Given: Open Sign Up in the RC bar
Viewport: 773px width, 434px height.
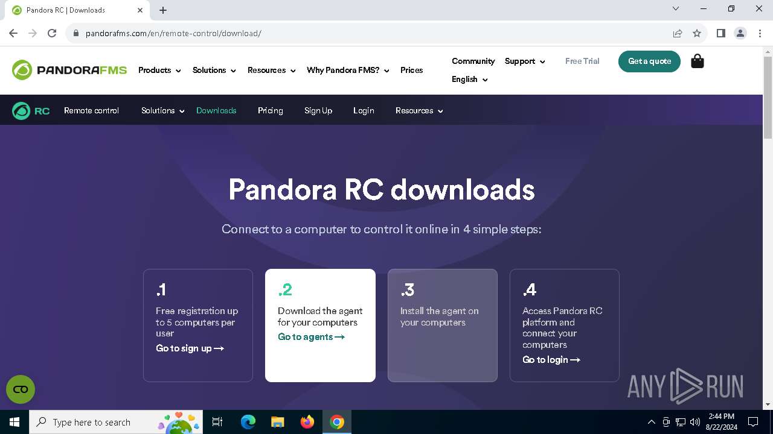Looking at the screenshot, I should (x=318, y=110).
